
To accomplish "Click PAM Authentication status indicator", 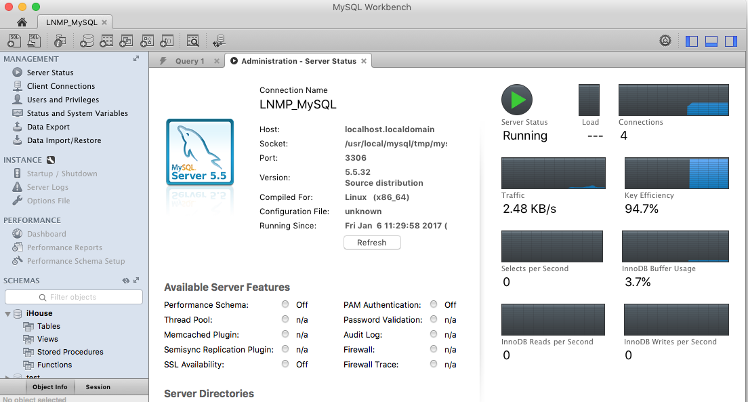I will (433, 304).
